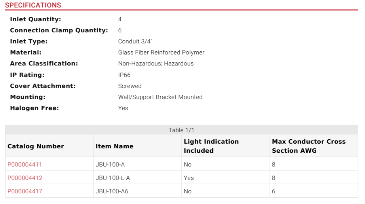
Task: Click the Yes light indication cell
Action: point(189,178)
